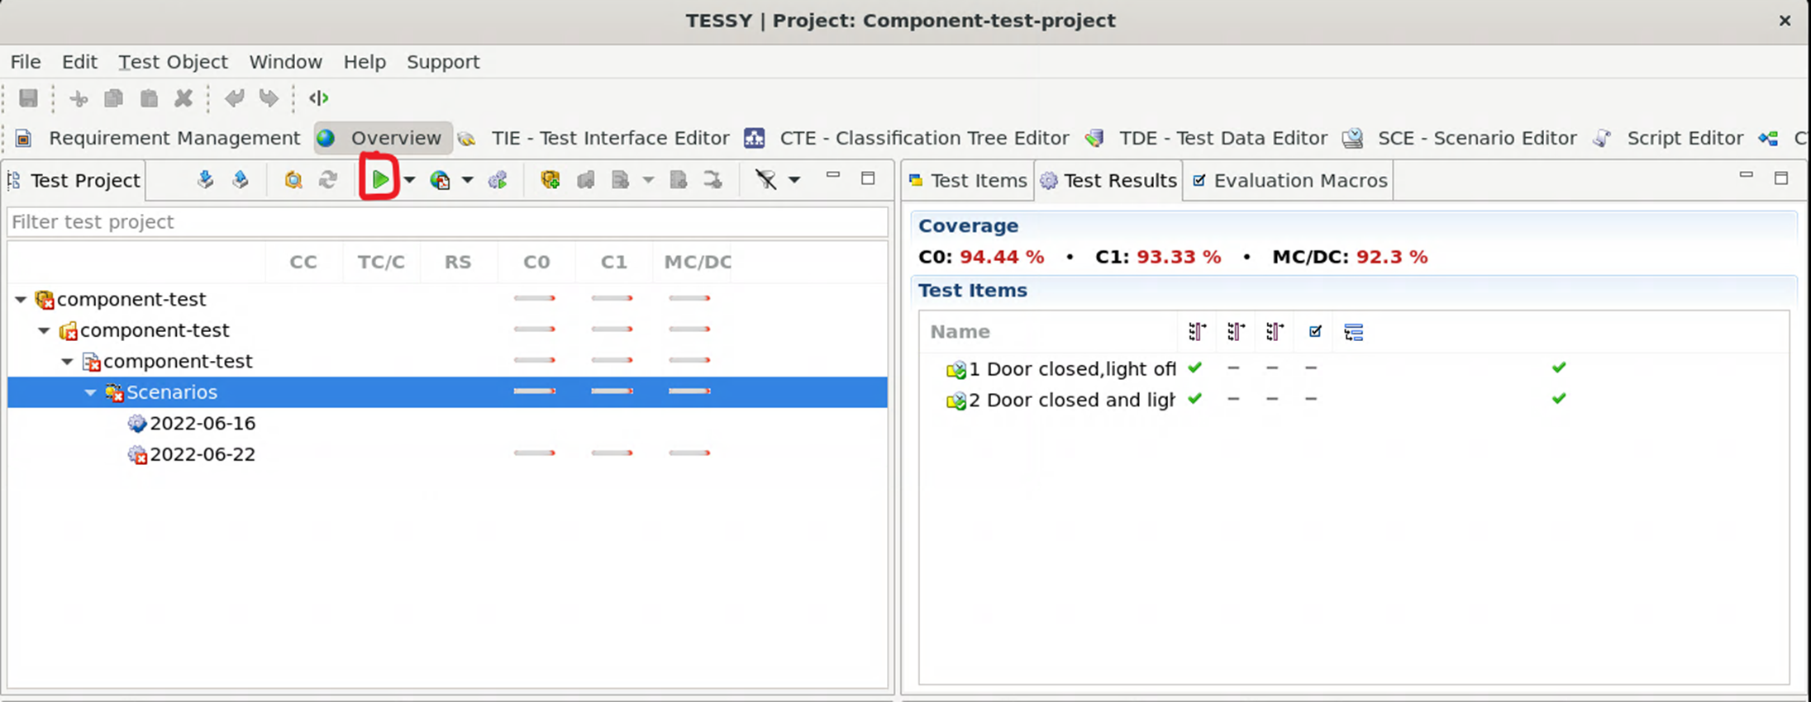Click the yellow add-module icon with green plus
This screenshot has width=1811, height=702.
550,179
